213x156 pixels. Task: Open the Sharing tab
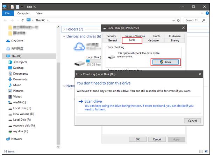tap(175, 40)
